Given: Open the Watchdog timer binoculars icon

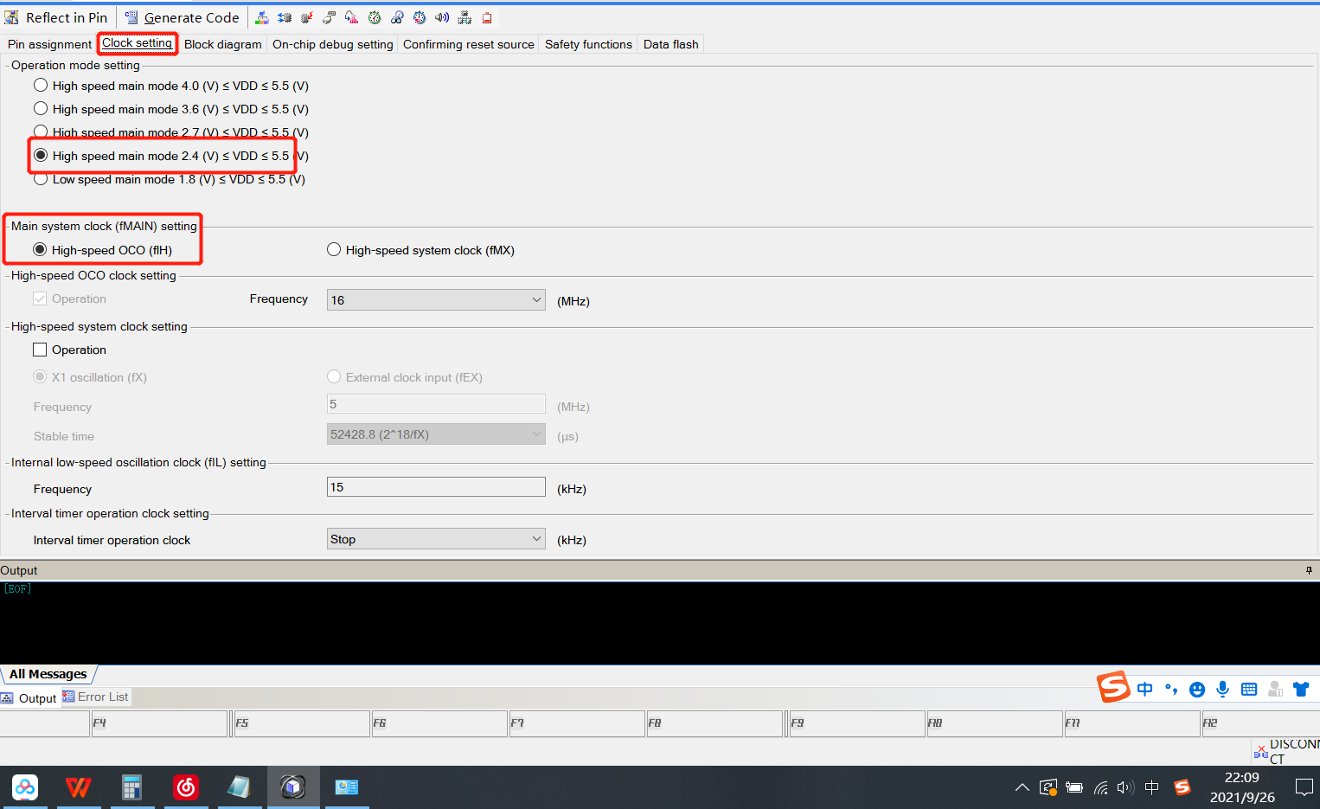Looking at the screenshot, I should [x=396, y=17].
